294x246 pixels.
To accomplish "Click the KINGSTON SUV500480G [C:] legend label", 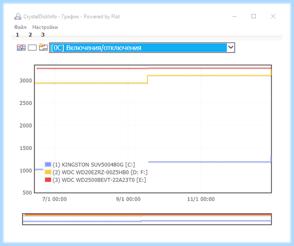I will 94,165.
